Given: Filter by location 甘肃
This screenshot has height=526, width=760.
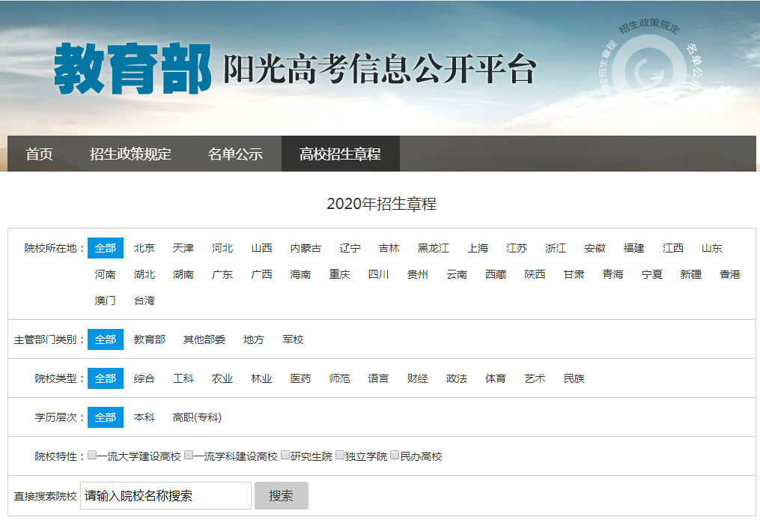Looking at the screenshot, I should 574,274.
